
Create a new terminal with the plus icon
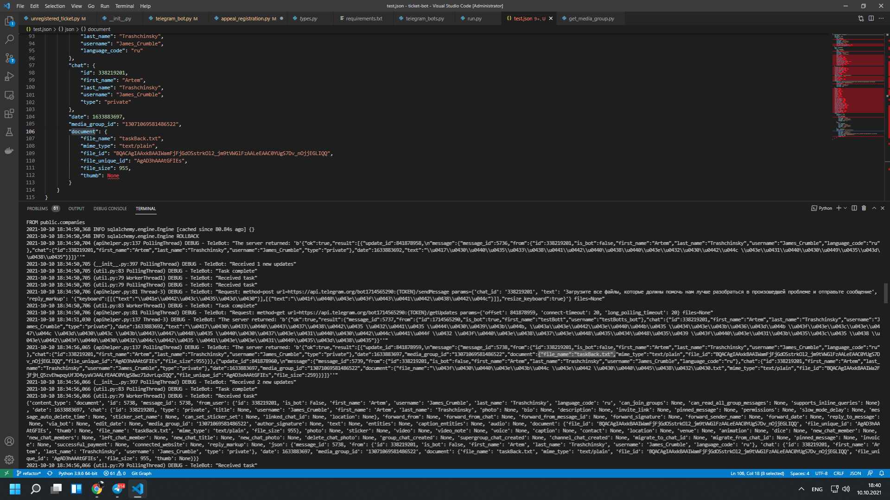[x=839, y=208]
